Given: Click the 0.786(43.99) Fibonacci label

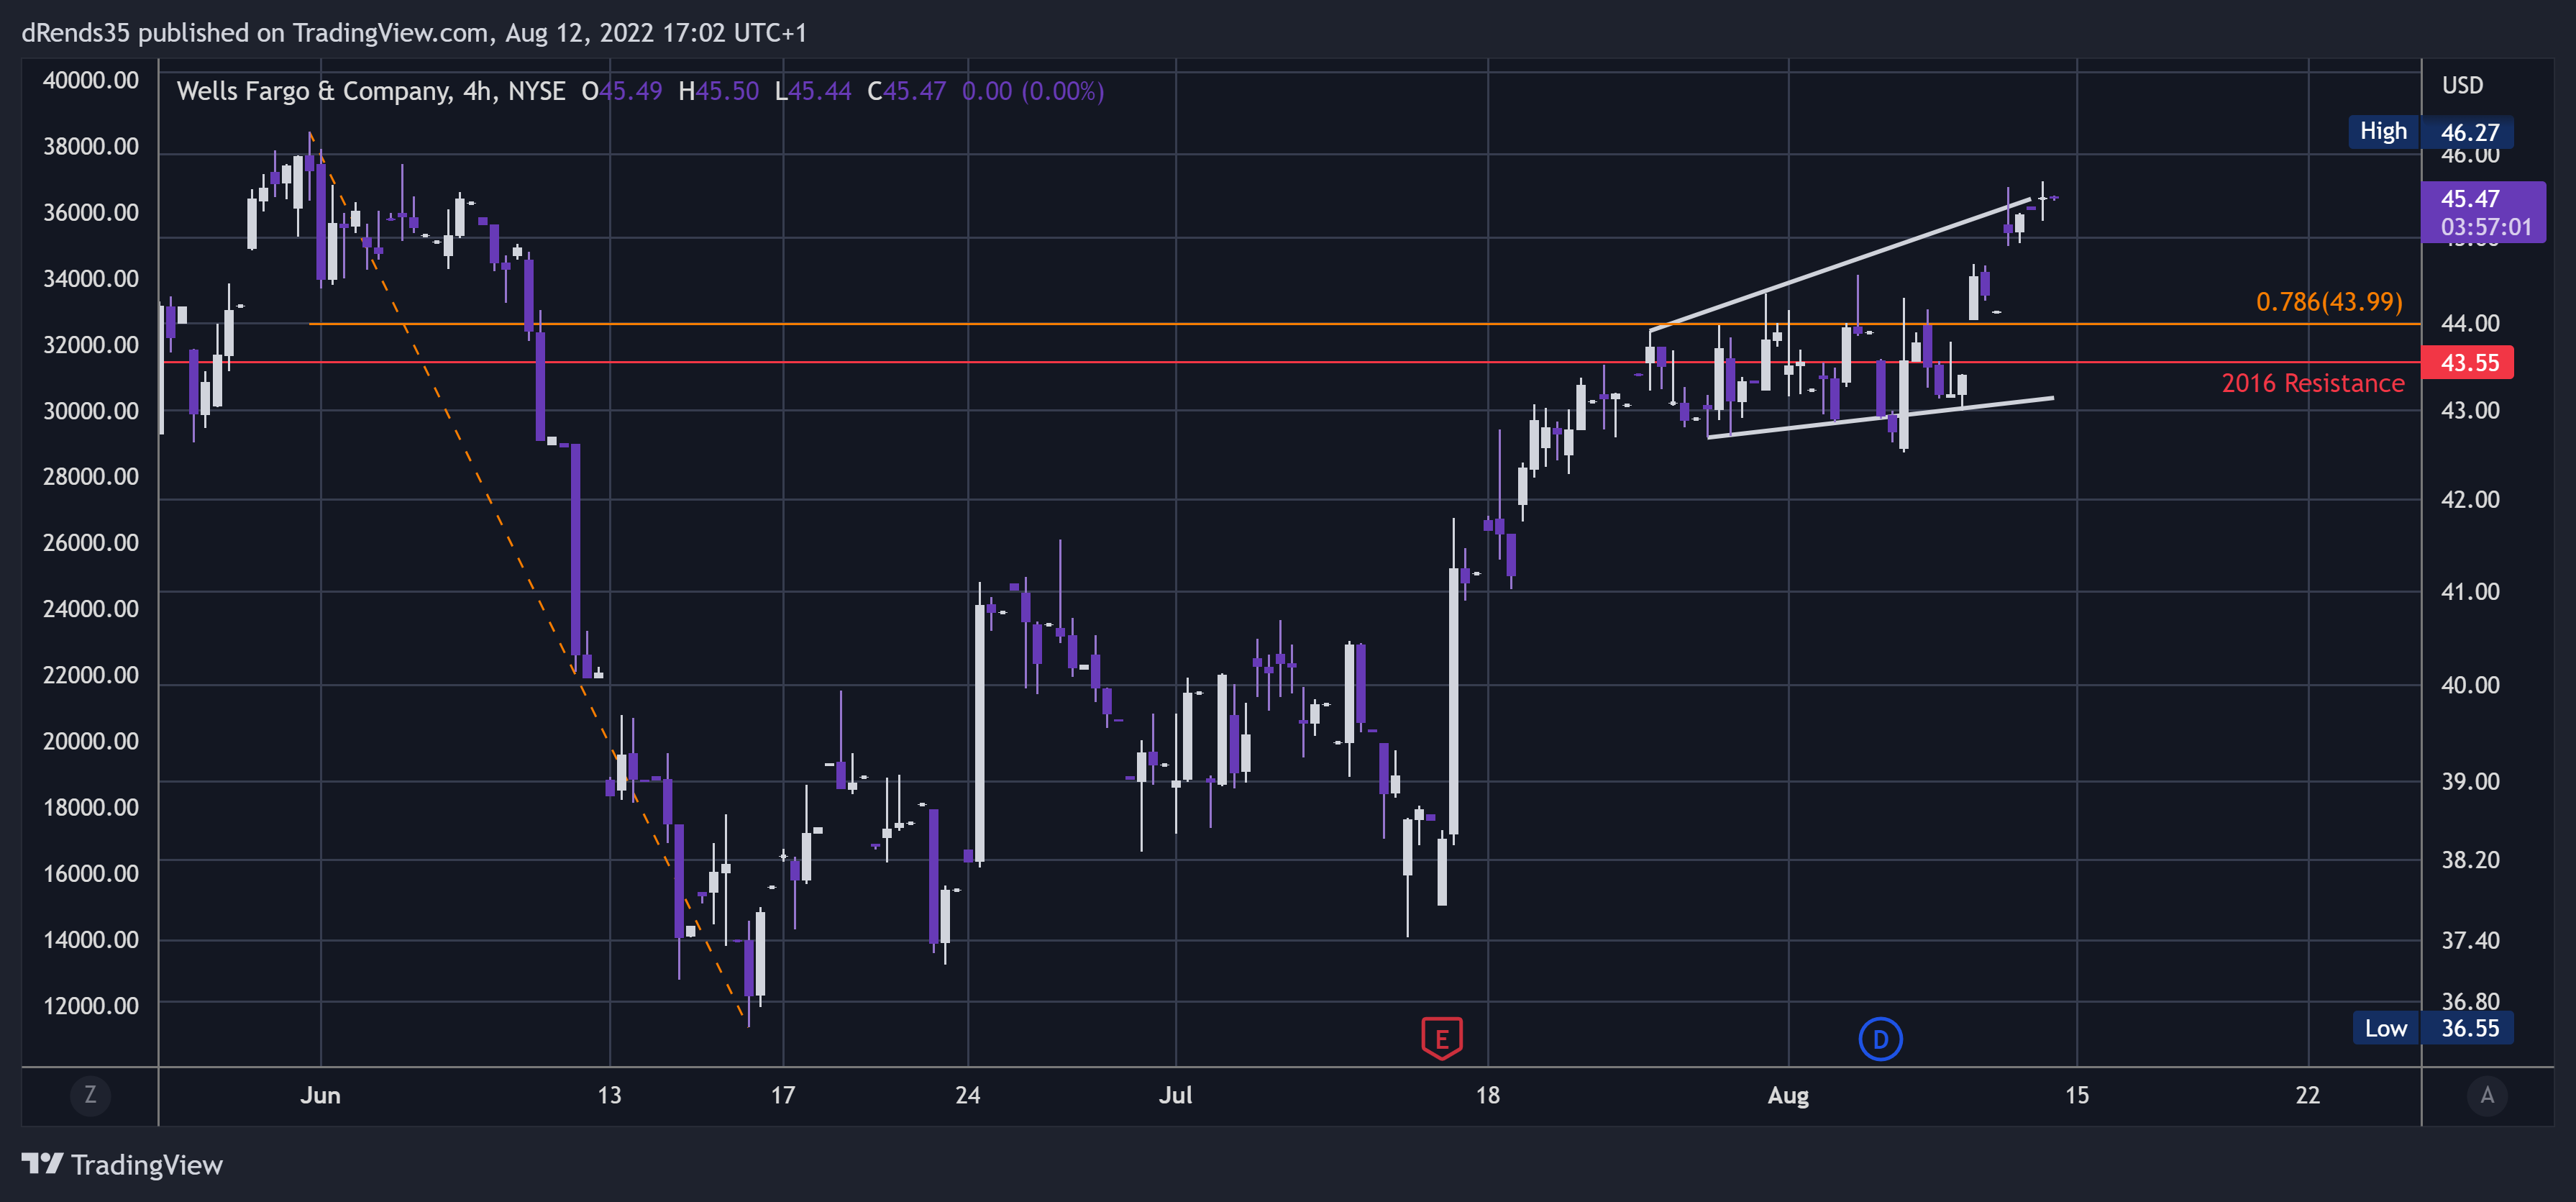Looking at the screenshot, I should point(2329,301).
